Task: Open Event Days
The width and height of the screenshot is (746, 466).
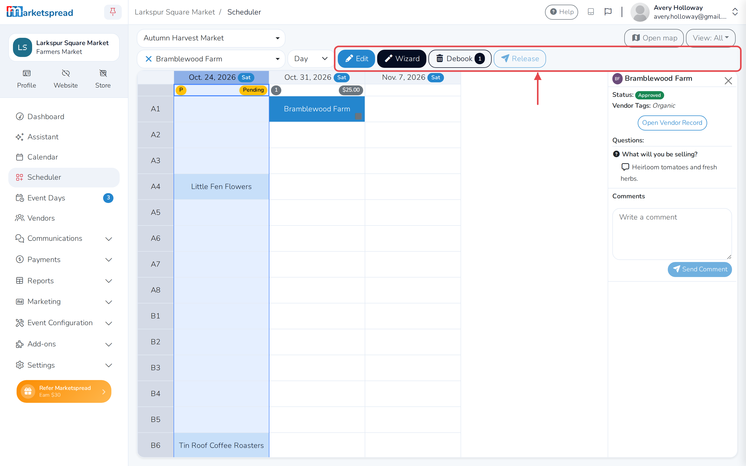Action: click(x=64, y=198)
